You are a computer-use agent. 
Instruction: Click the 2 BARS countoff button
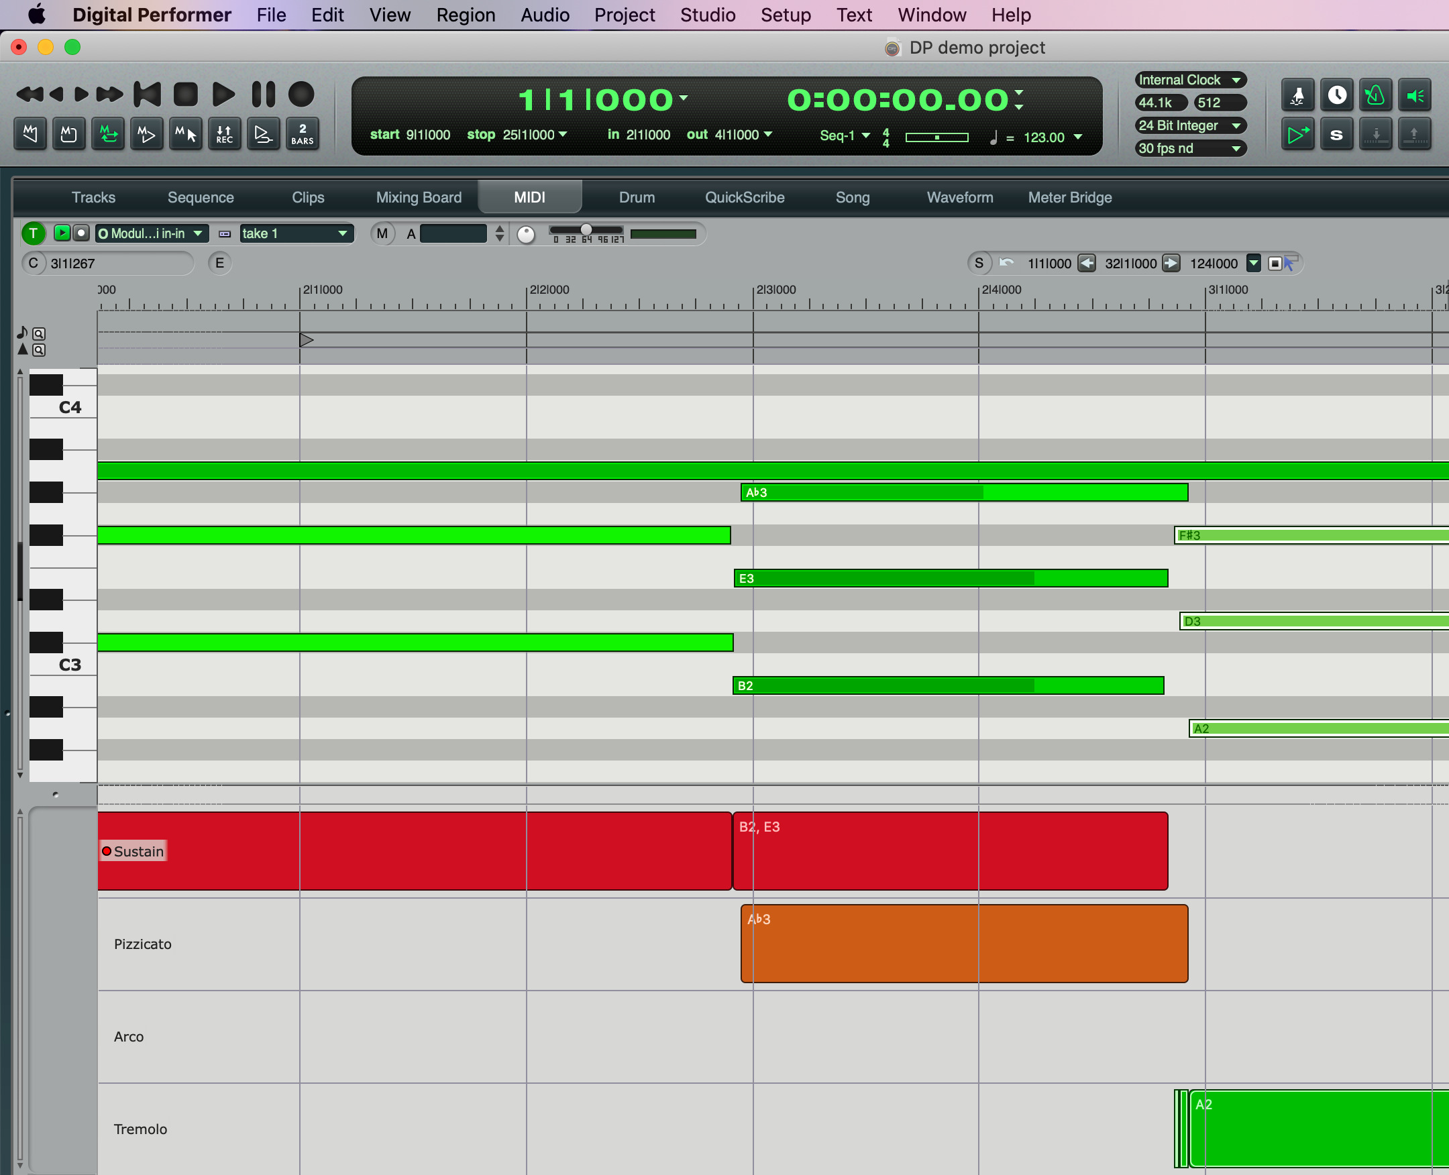pyautogui.click(x=303, y=134)
